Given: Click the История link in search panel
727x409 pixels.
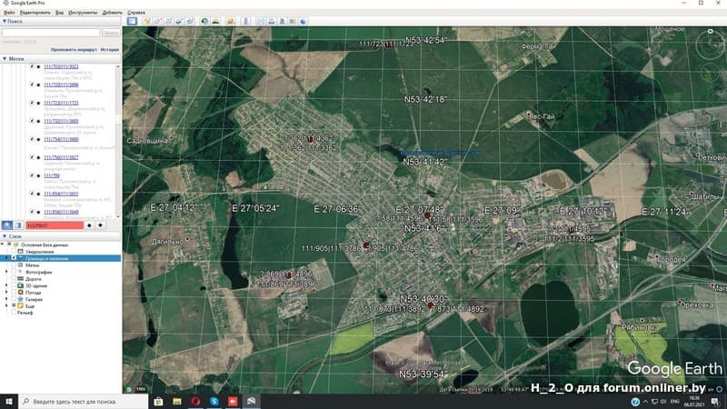Looking at the screenshot, I should coord(109,49).
